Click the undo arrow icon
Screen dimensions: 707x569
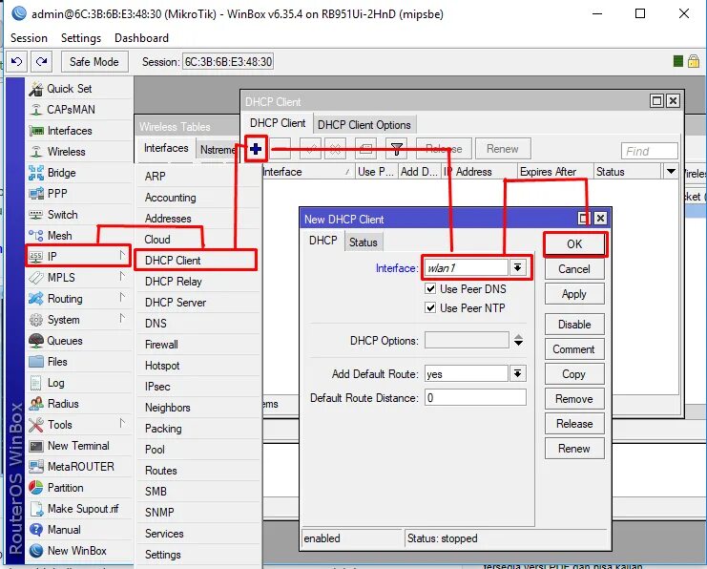pos(16,61)
